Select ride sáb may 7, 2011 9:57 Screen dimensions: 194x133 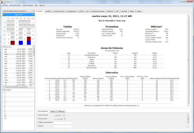[18, 82]
